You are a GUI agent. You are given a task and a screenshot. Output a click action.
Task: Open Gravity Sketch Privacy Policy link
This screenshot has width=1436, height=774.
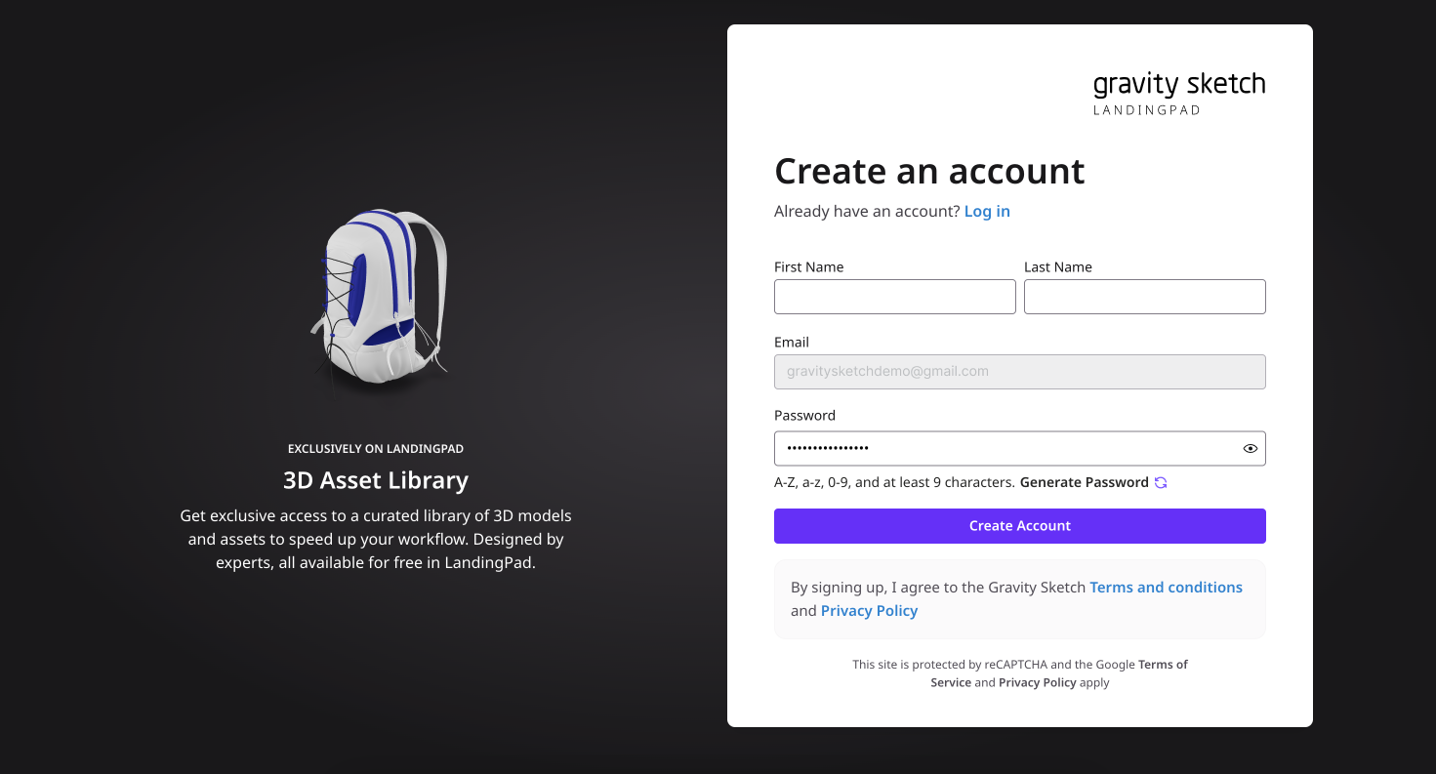(869, 611)
